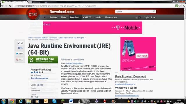Viewport: 186px width, 104px height.
Task: Open the Reviews menu in navbar
Action: (53, 17)
